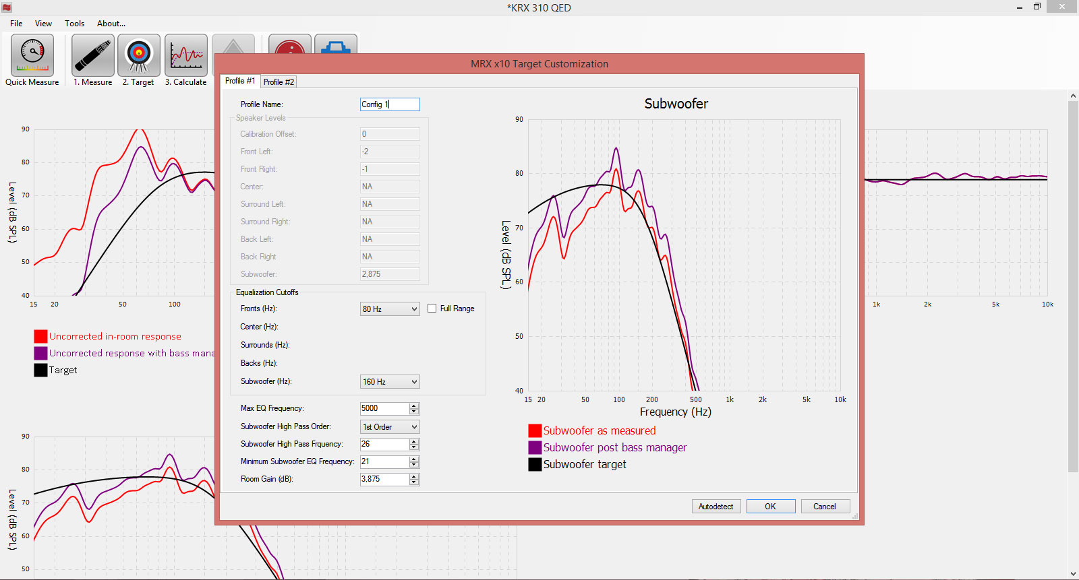The height and width of the screenshot is (580, 1079).
Task: Open the Tools menu
Action: tap(74, 24)
